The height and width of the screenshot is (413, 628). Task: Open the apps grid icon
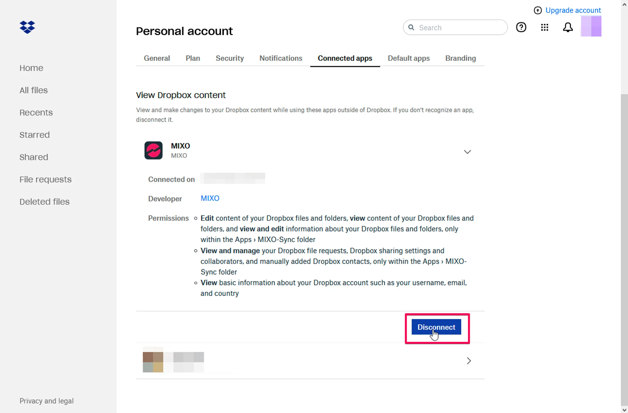click(x=544, y=27)
